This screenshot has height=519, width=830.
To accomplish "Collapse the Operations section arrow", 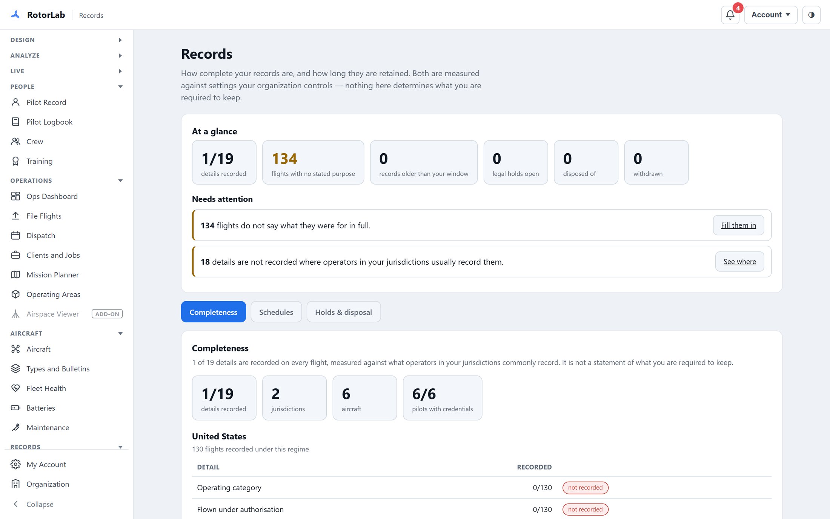I will (x=120, y=181).
